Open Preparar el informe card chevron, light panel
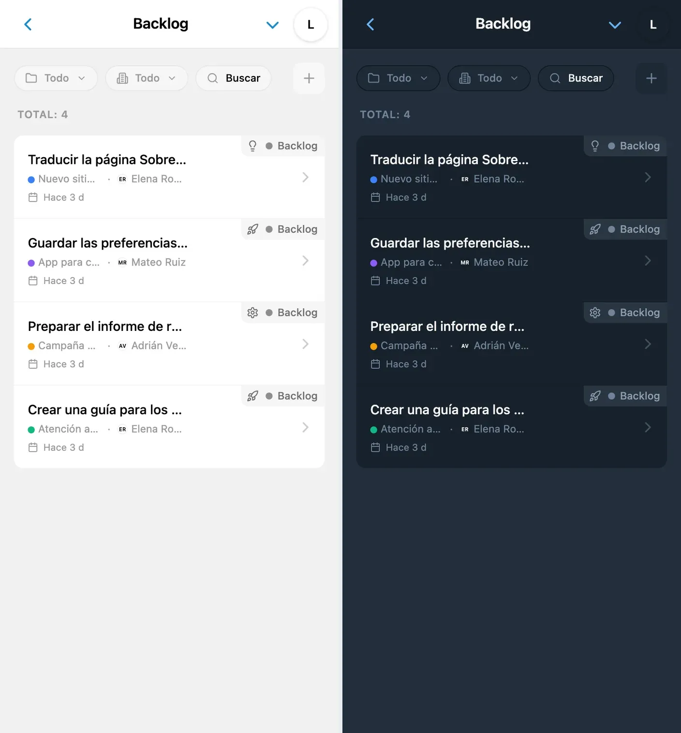Screen dimensions: 681x733 (x=305, y=344)
